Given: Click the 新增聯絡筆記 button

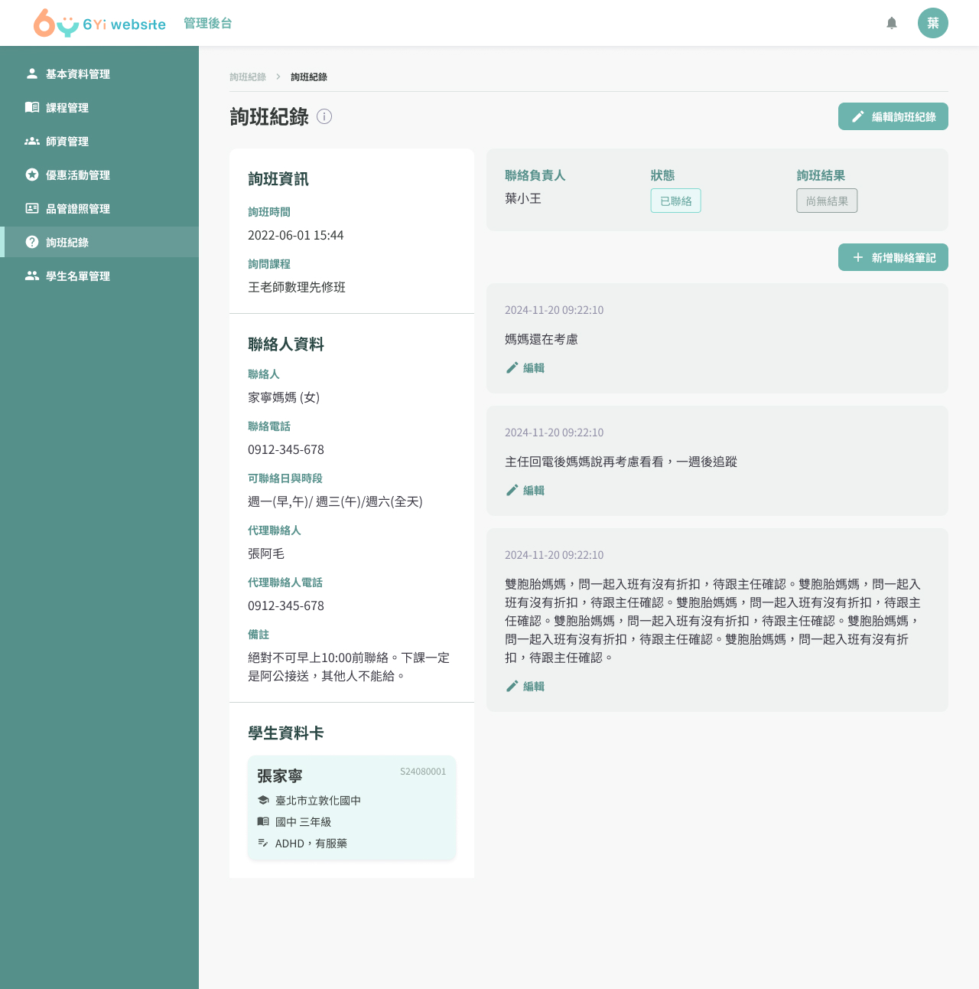Looking at the screenshot, I should point(893,257).
